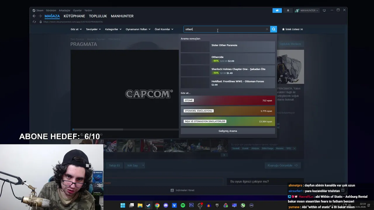
Task: Open the Görünüm menu
Action: click(x=51, y=10)
